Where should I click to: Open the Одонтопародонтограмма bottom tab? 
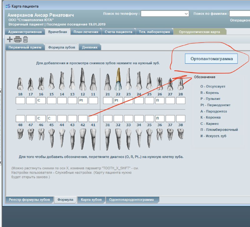pyautogui.click(x=132, y=200)
